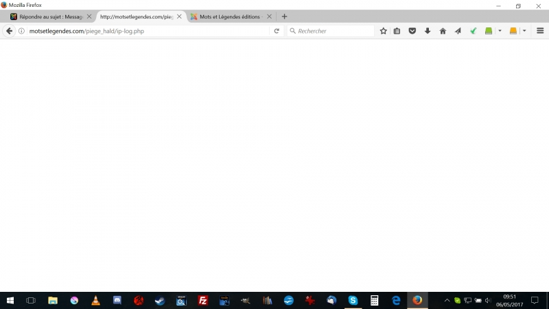Go to the Firefox home page
The height and width of the screenshot is (309, 549).
(x=443, y=31)
